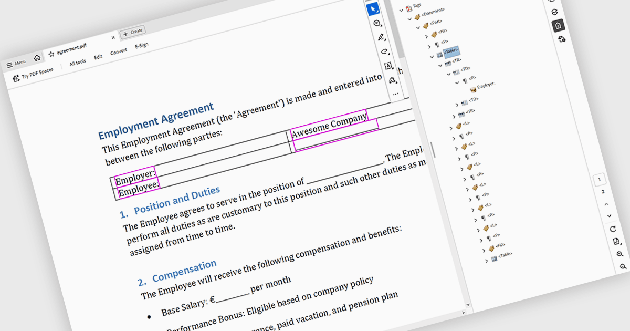Go to previous page arrow

(x=606, y=204)
